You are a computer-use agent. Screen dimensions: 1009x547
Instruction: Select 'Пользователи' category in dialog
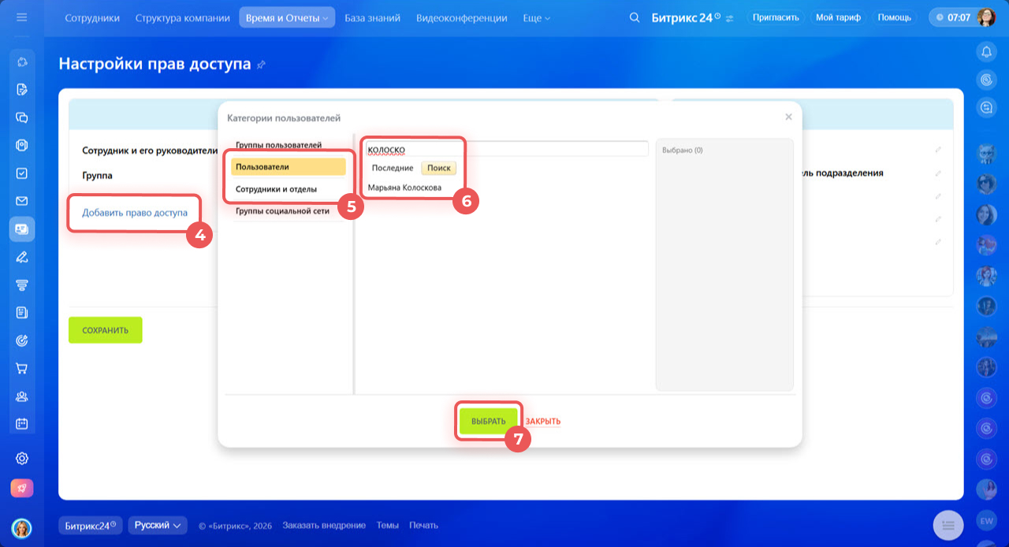(x=288, y=167)
